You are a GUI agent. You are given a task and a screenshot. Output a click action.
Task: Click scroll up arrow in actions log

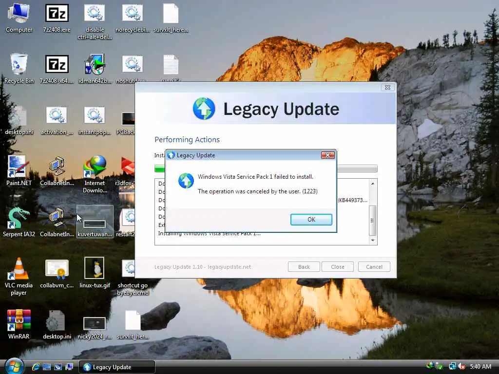[x=373, y=184]
